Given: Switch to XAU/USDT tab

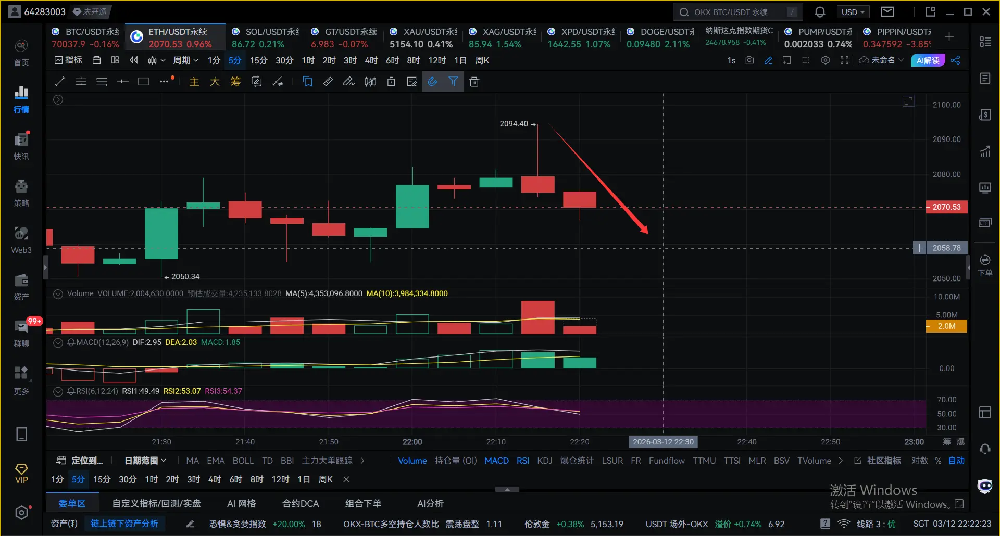Looking at the screenshot, I should pyautogui.click(x=424, y=37).
